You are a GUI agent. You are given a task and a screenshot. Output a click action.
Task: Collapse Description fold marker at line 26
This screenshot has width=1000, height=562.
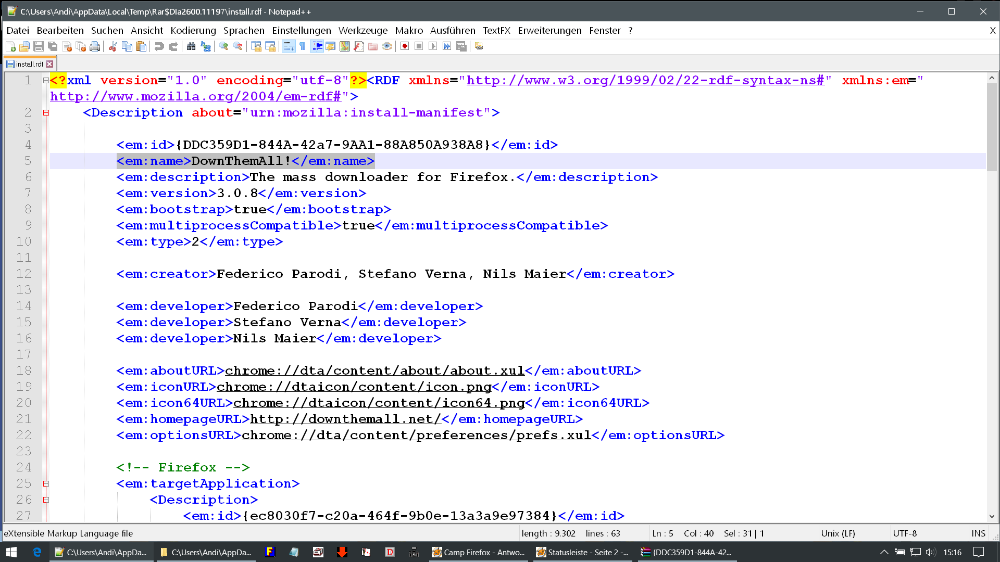[46, 500]
